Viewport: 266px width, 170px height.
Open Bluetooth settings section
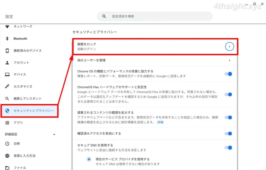[20, 39]
